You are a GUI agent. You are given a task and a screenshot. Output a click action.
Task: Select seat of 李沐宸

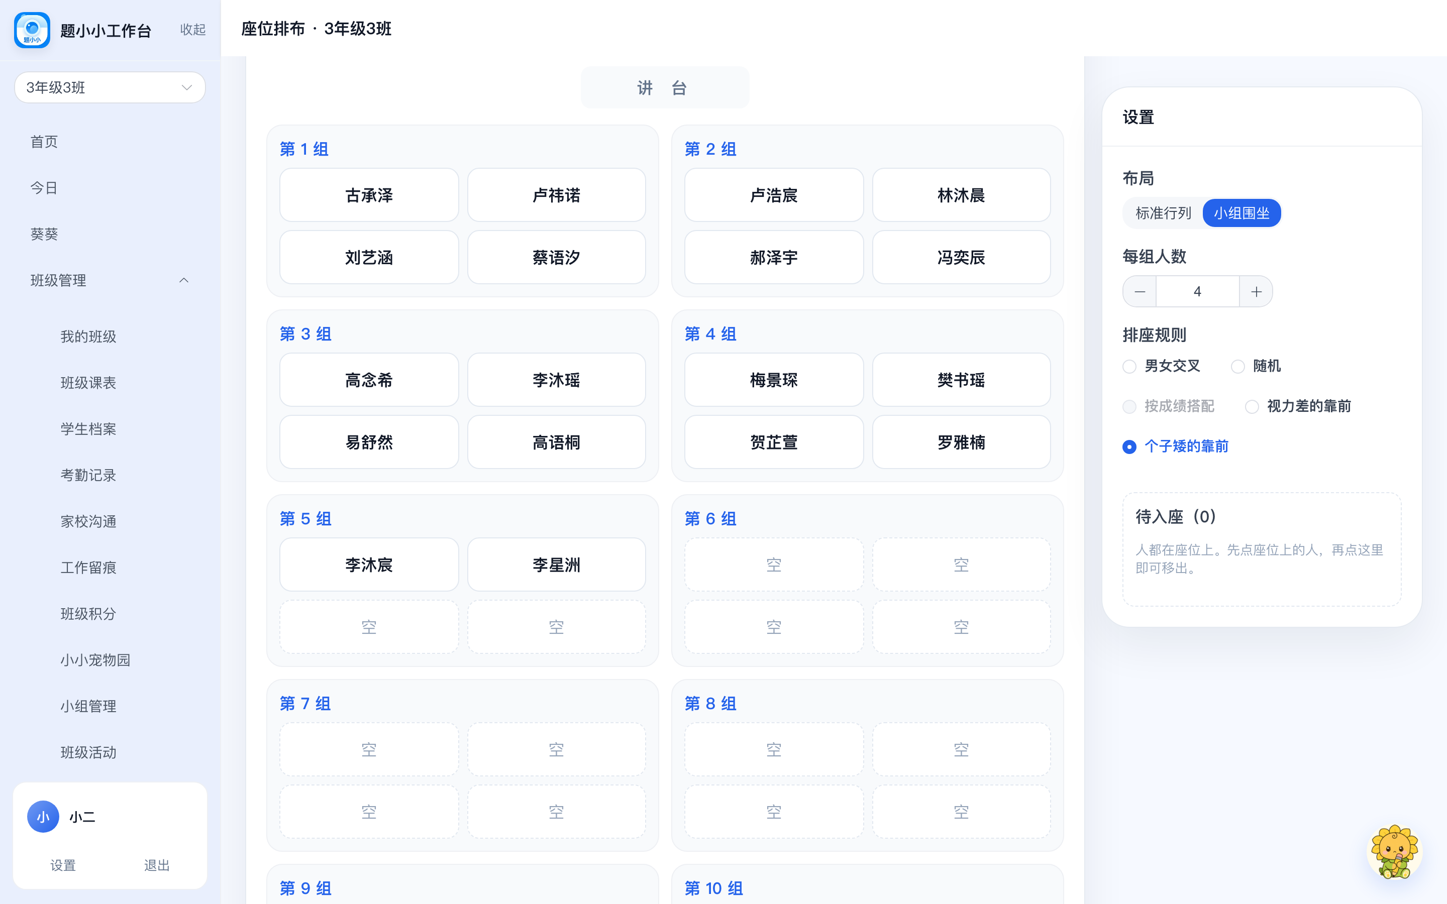(369, 565)
